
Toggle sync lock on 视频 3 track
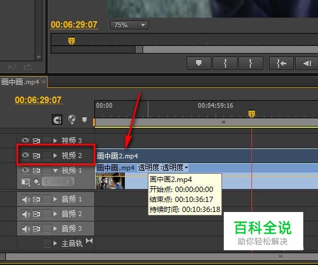pos(37,141)
